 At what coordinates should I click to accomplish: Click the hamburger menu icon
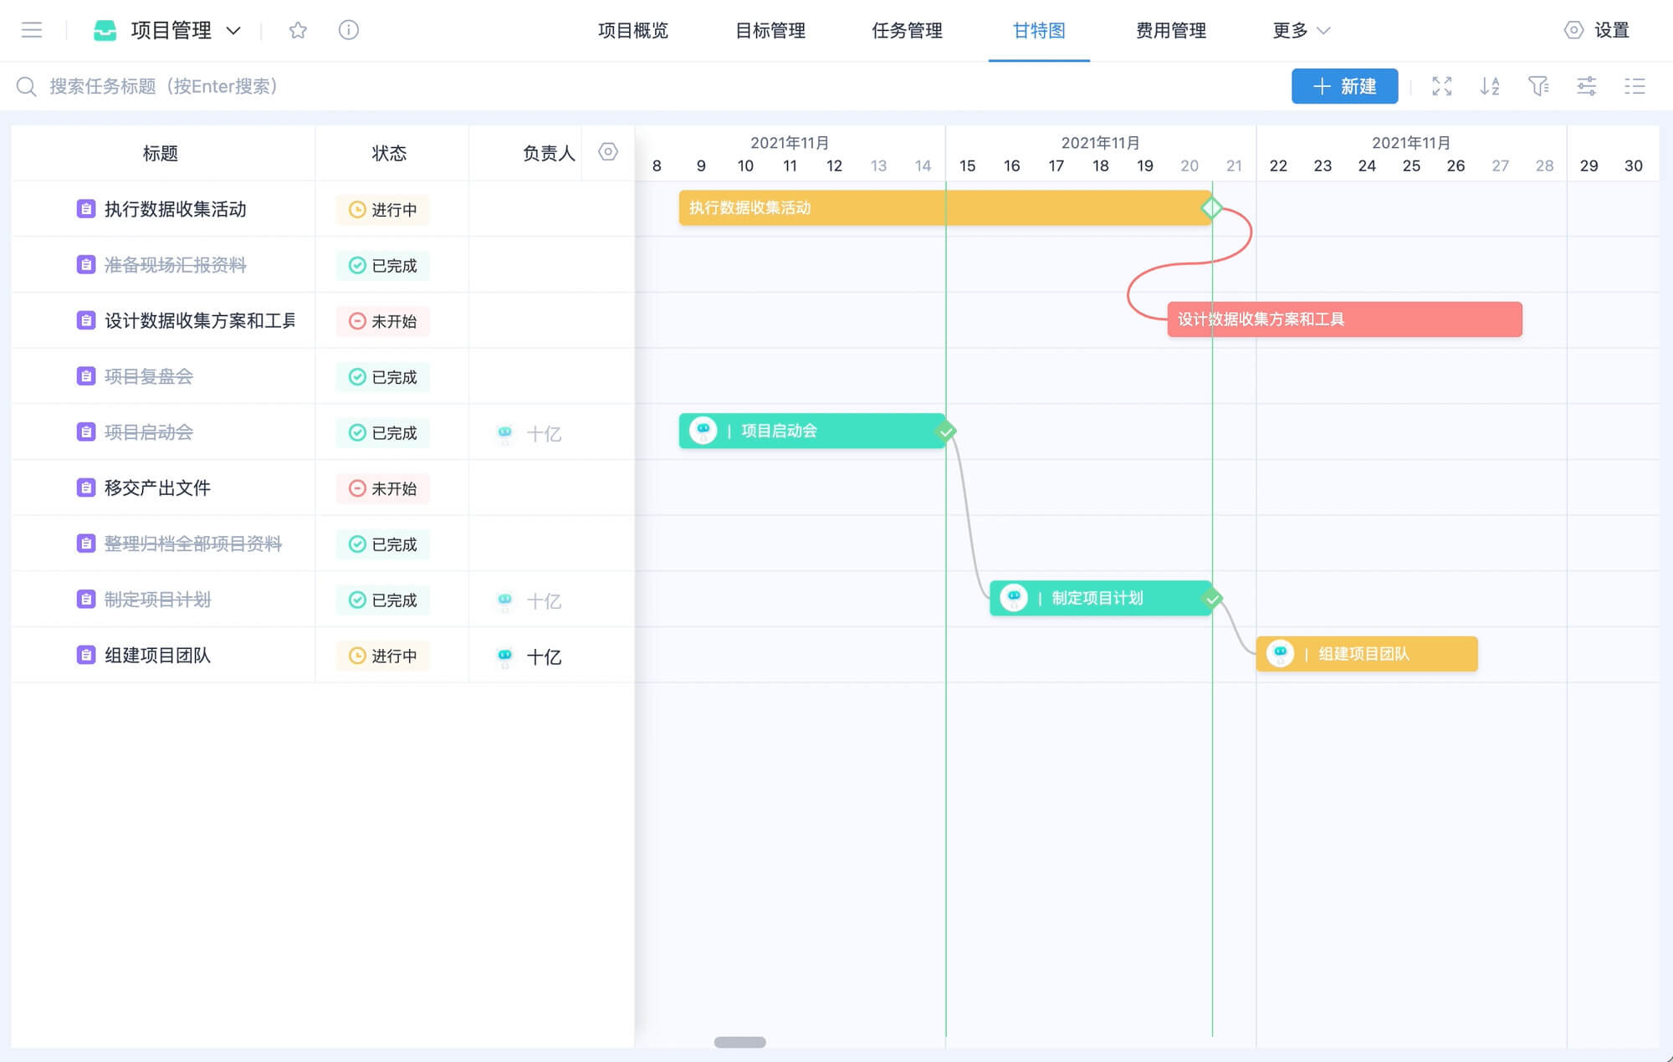click(x=32, y=30)
